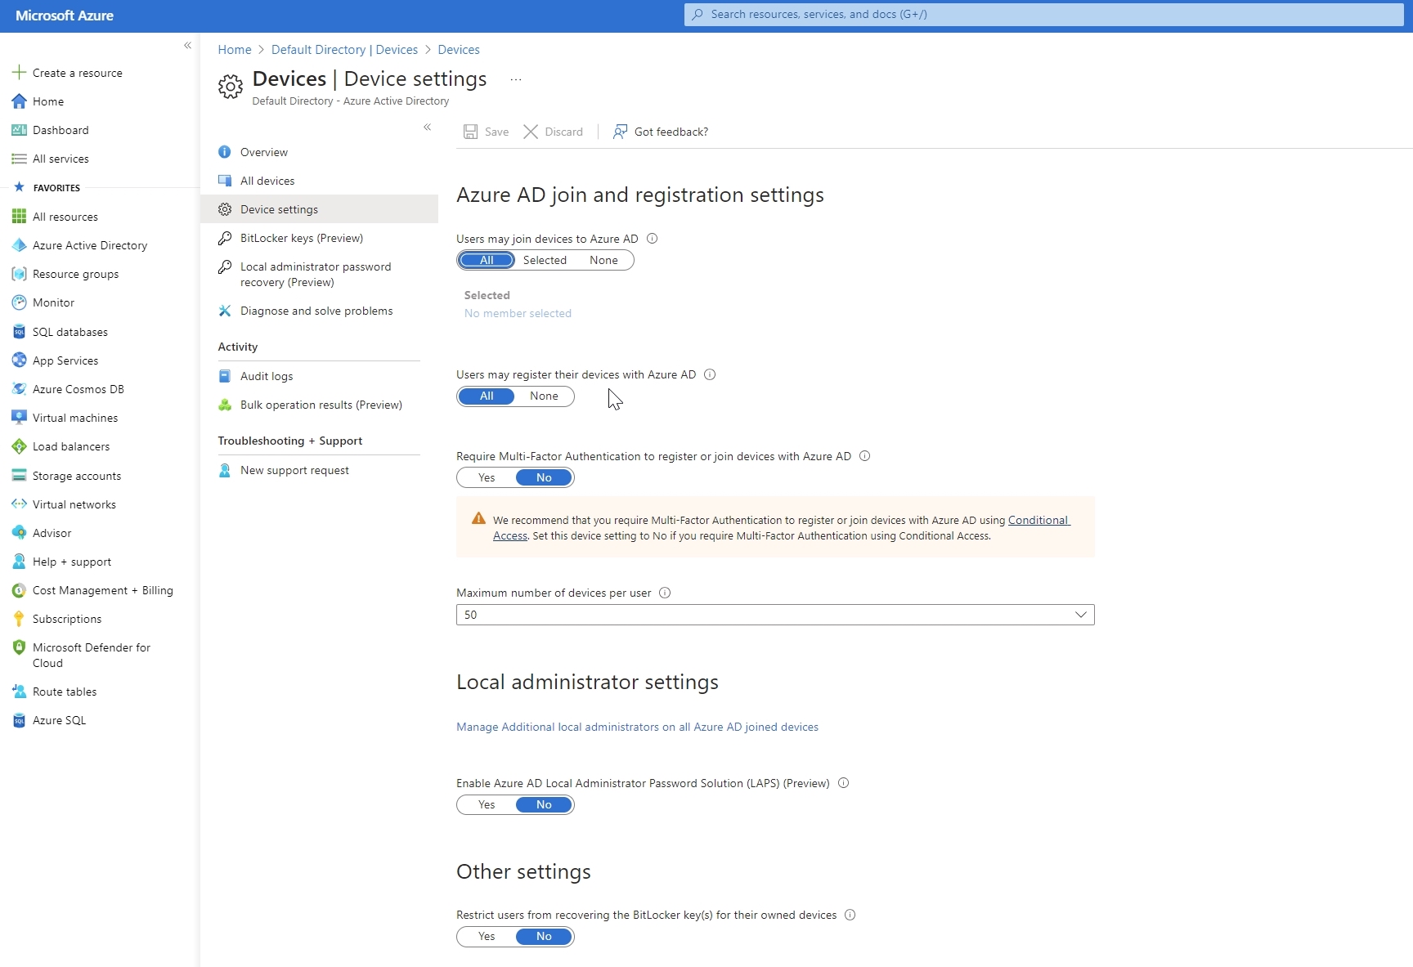The image size is (1413, 967).
Task: Open the Maximum number of devices per user dropdown
Action: 775,615
